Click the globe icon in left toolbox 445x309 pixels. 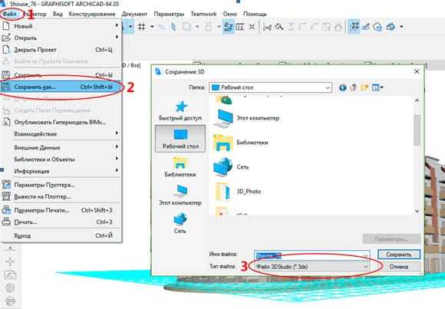pos(10,288)
